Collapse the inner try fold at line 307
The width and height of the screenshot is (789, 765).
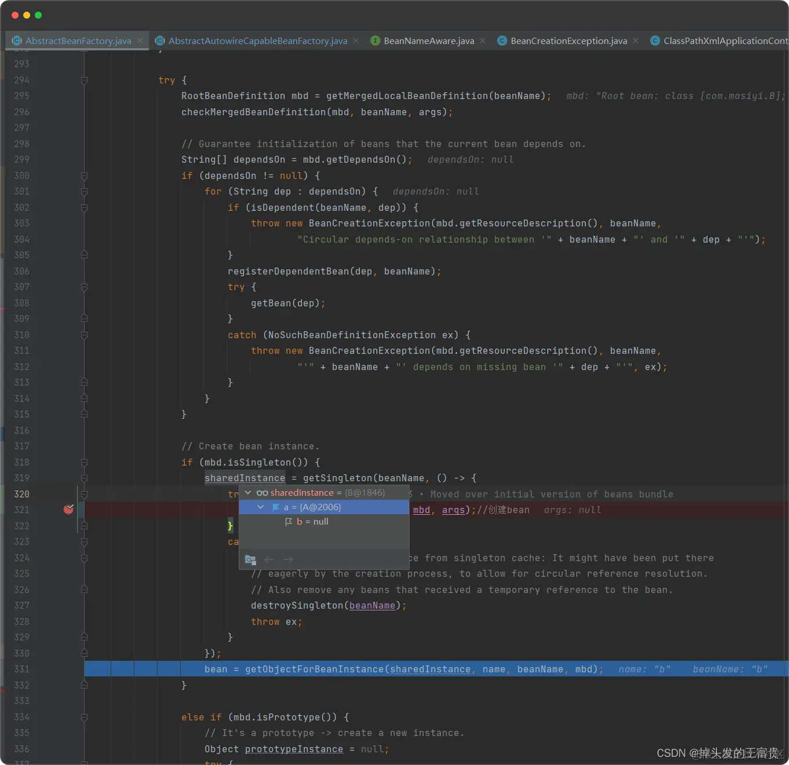85,287
